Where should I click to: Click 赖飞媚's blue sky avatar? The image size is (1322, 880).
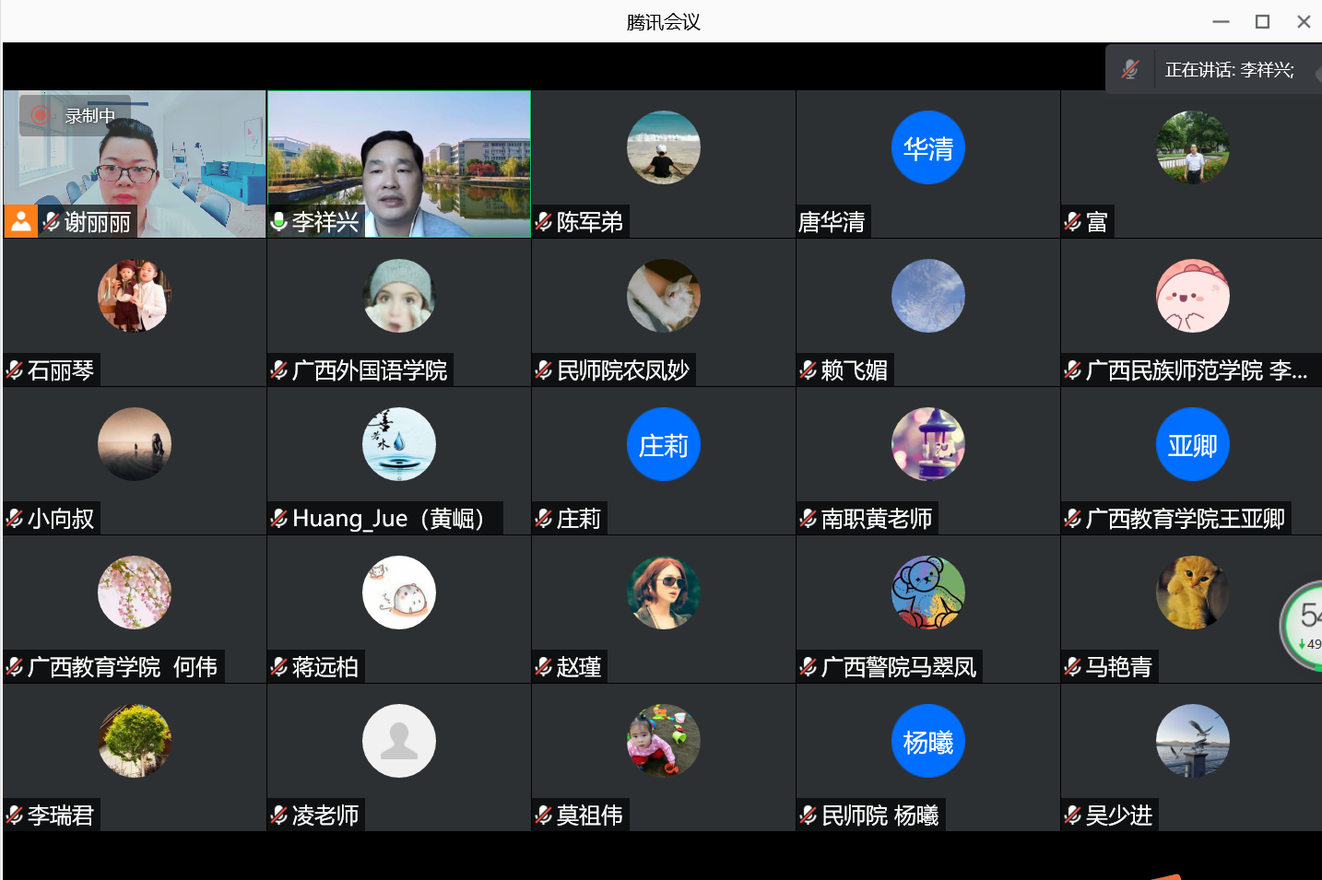[928, 296]
